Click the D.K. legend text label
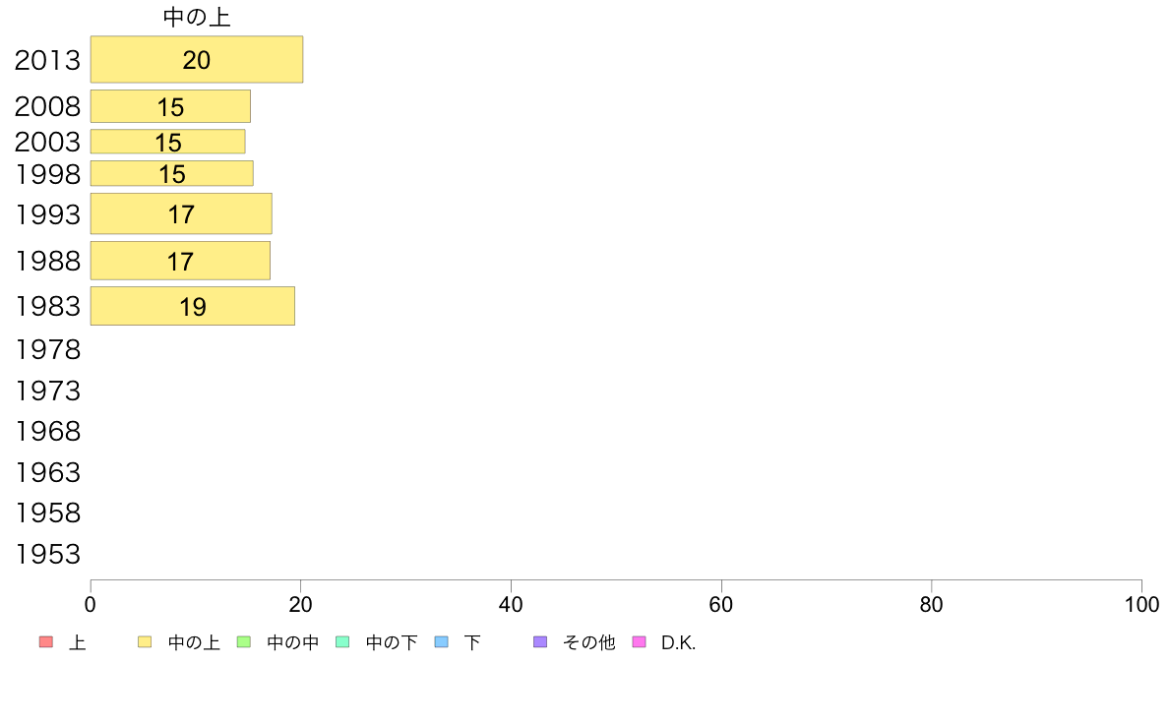 678,642
